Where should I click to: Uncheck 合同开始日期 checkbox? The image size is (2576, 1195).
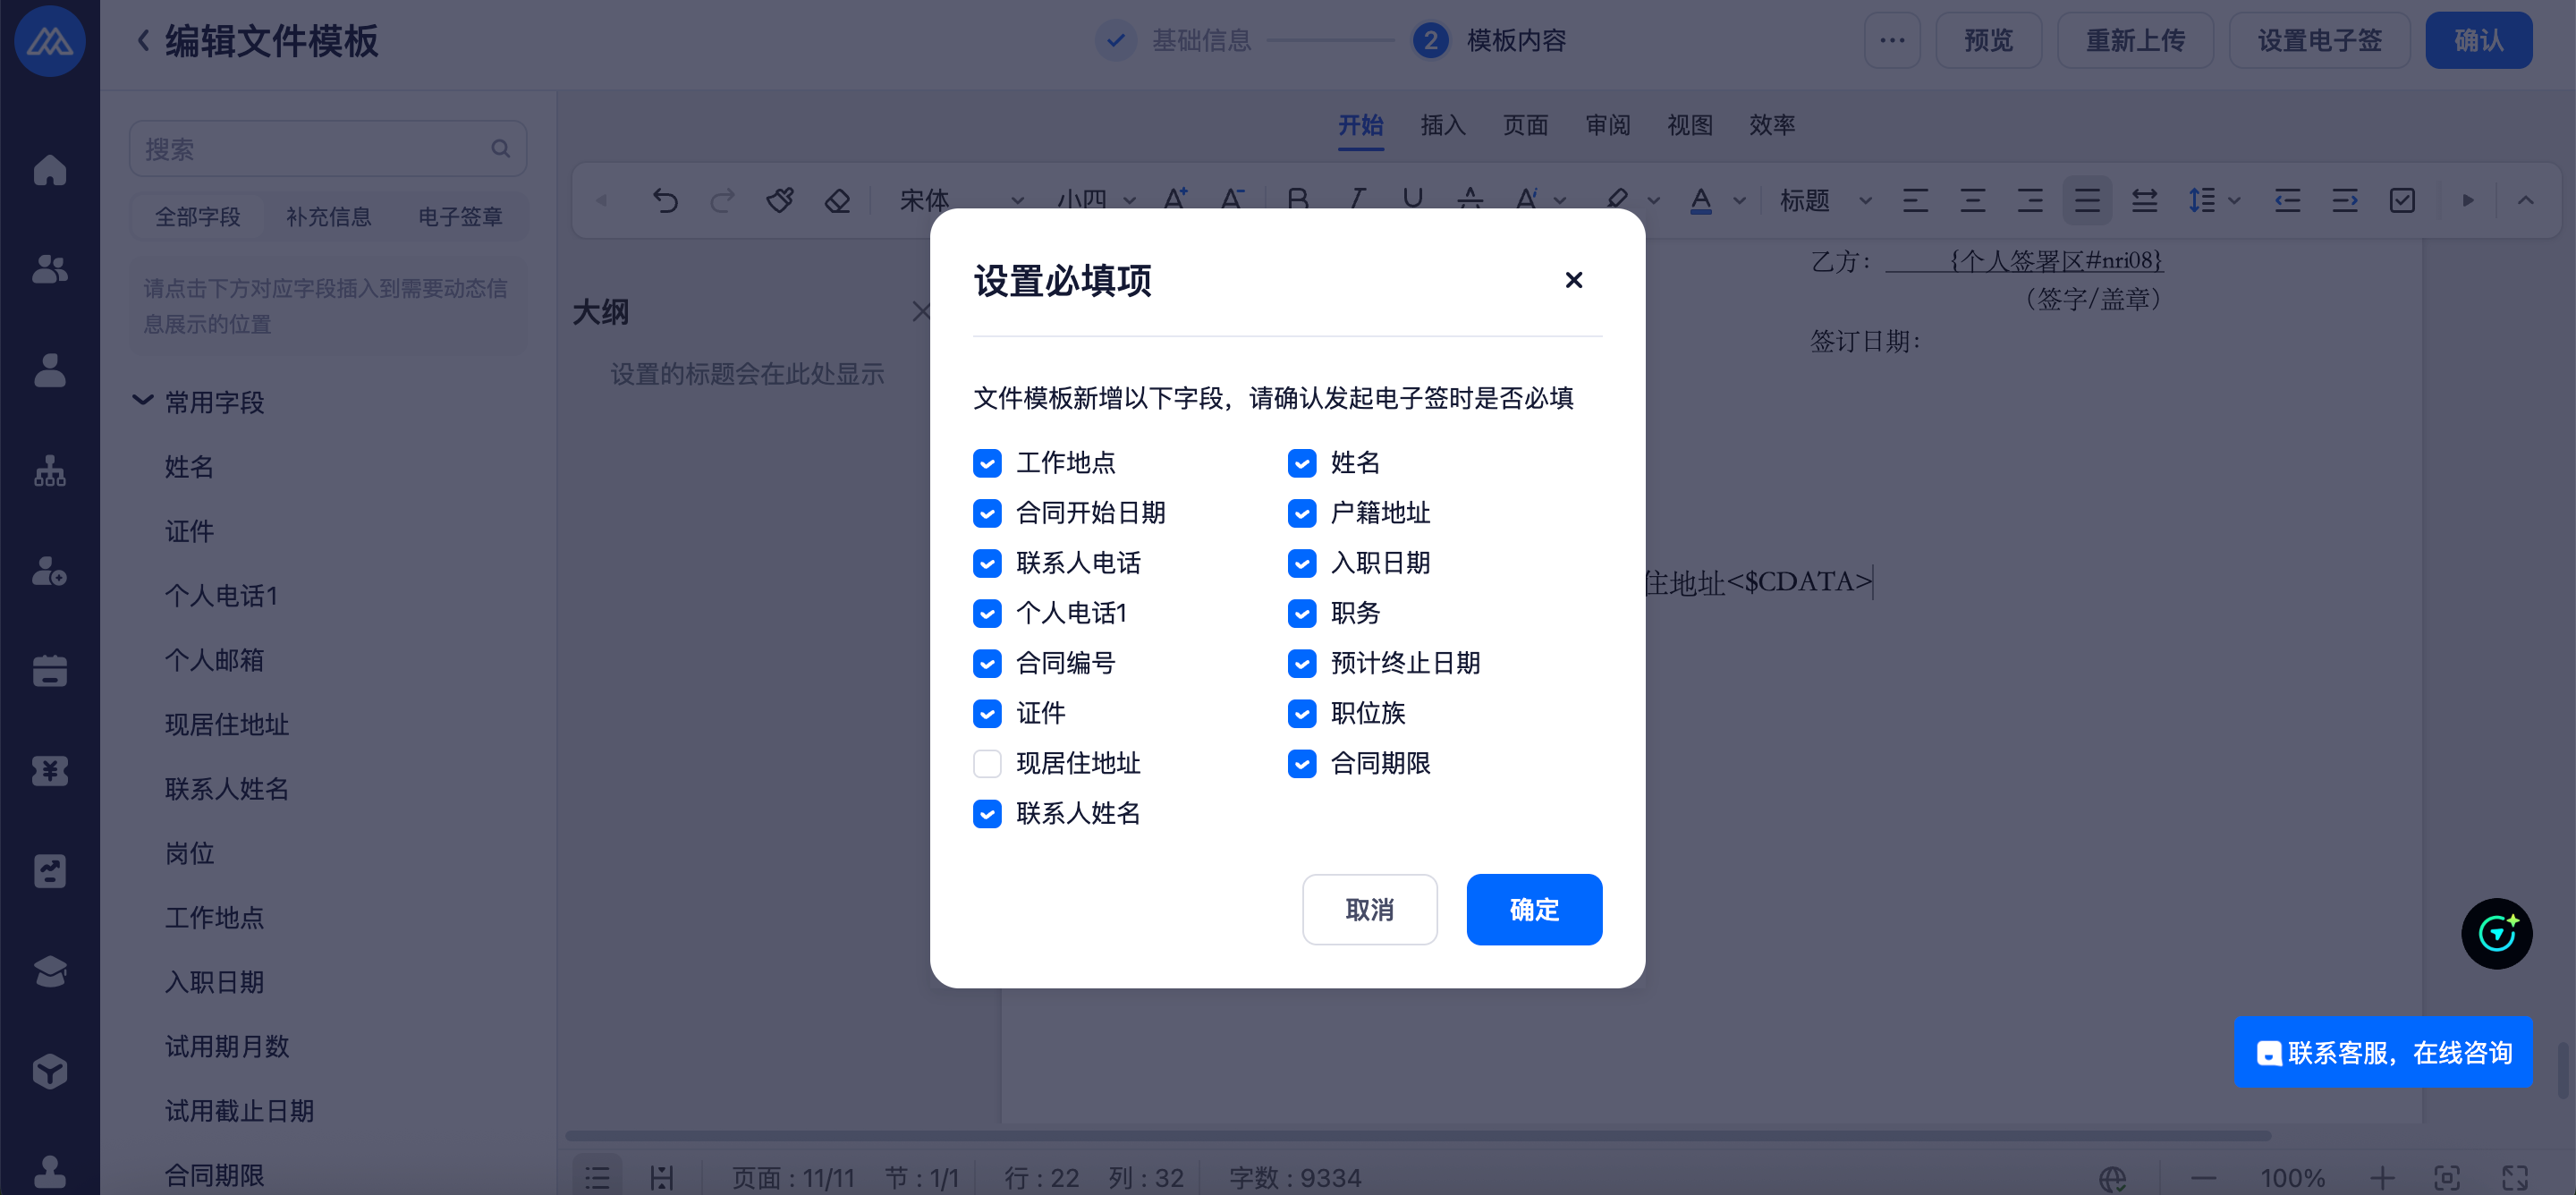pyautogui.click(x=987, y=513)
